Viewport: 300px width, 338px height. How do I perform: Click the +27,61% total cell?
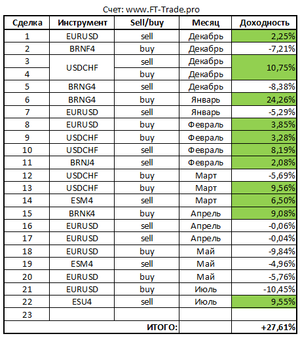[x=264, y=327]
